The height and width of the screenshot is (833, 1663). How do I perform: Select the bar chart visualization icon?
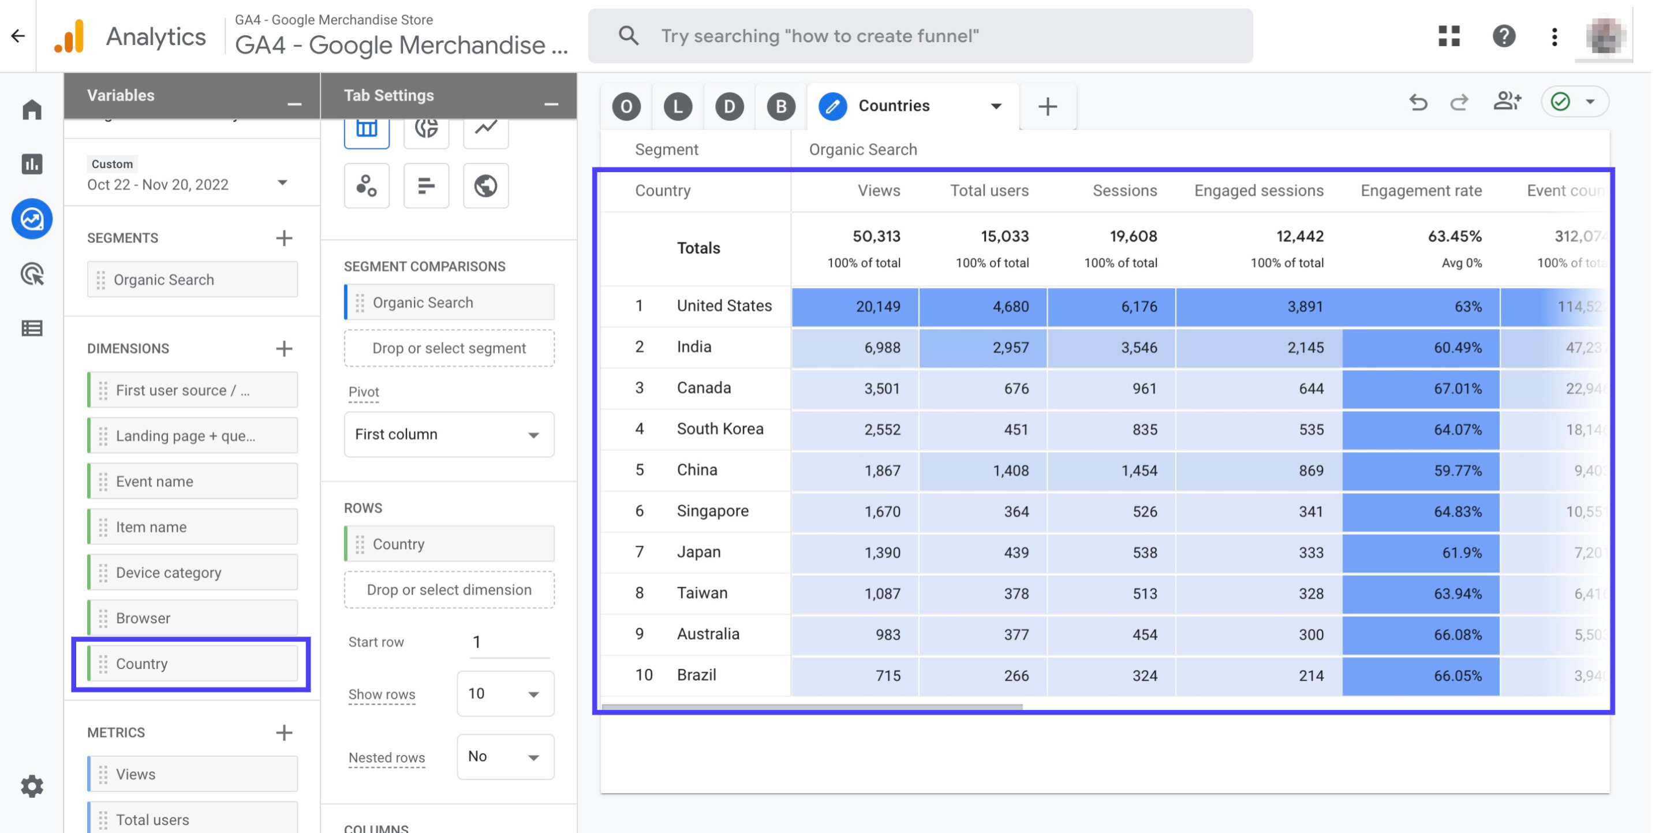tap(426, 186)
